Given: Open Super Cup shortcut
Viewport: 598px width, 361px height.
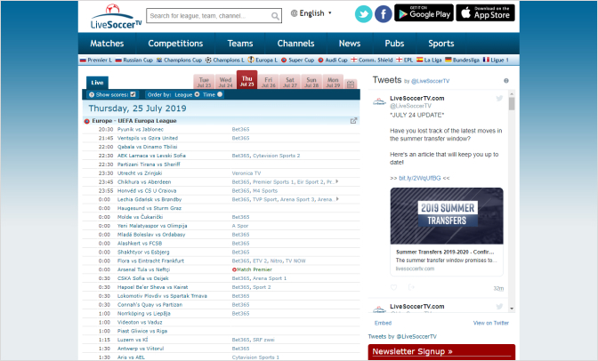Looking at the screenshot, I should click(297, 60).
